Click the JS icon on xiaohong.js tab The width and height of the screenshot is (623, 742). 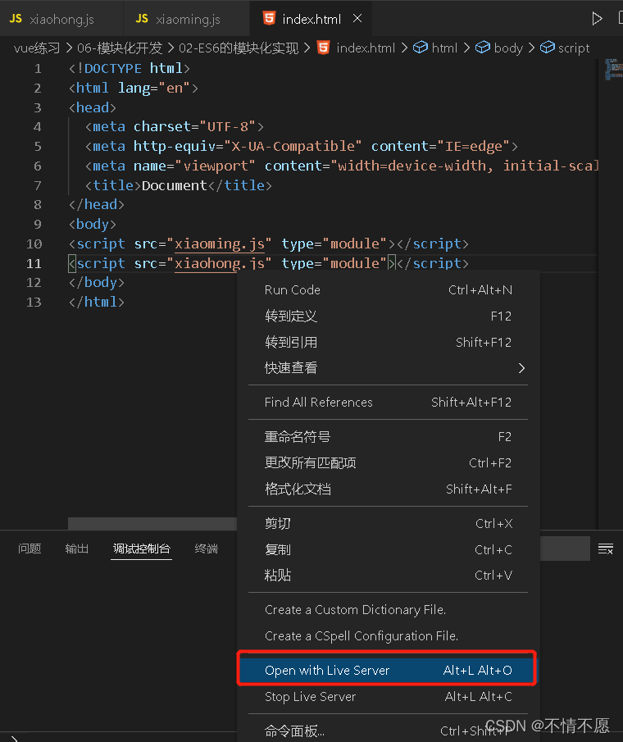click(x=16, y=19)
